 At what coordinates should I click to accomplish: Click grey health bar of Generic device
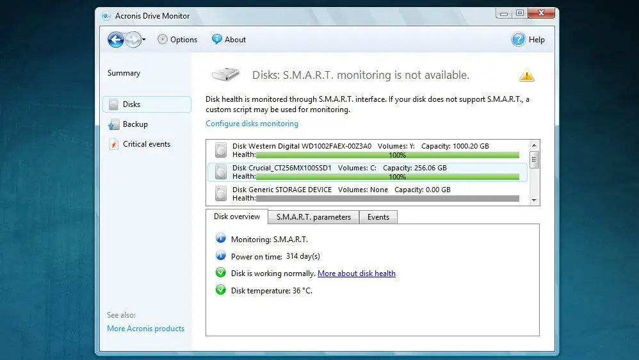click(x=387, y=199)
